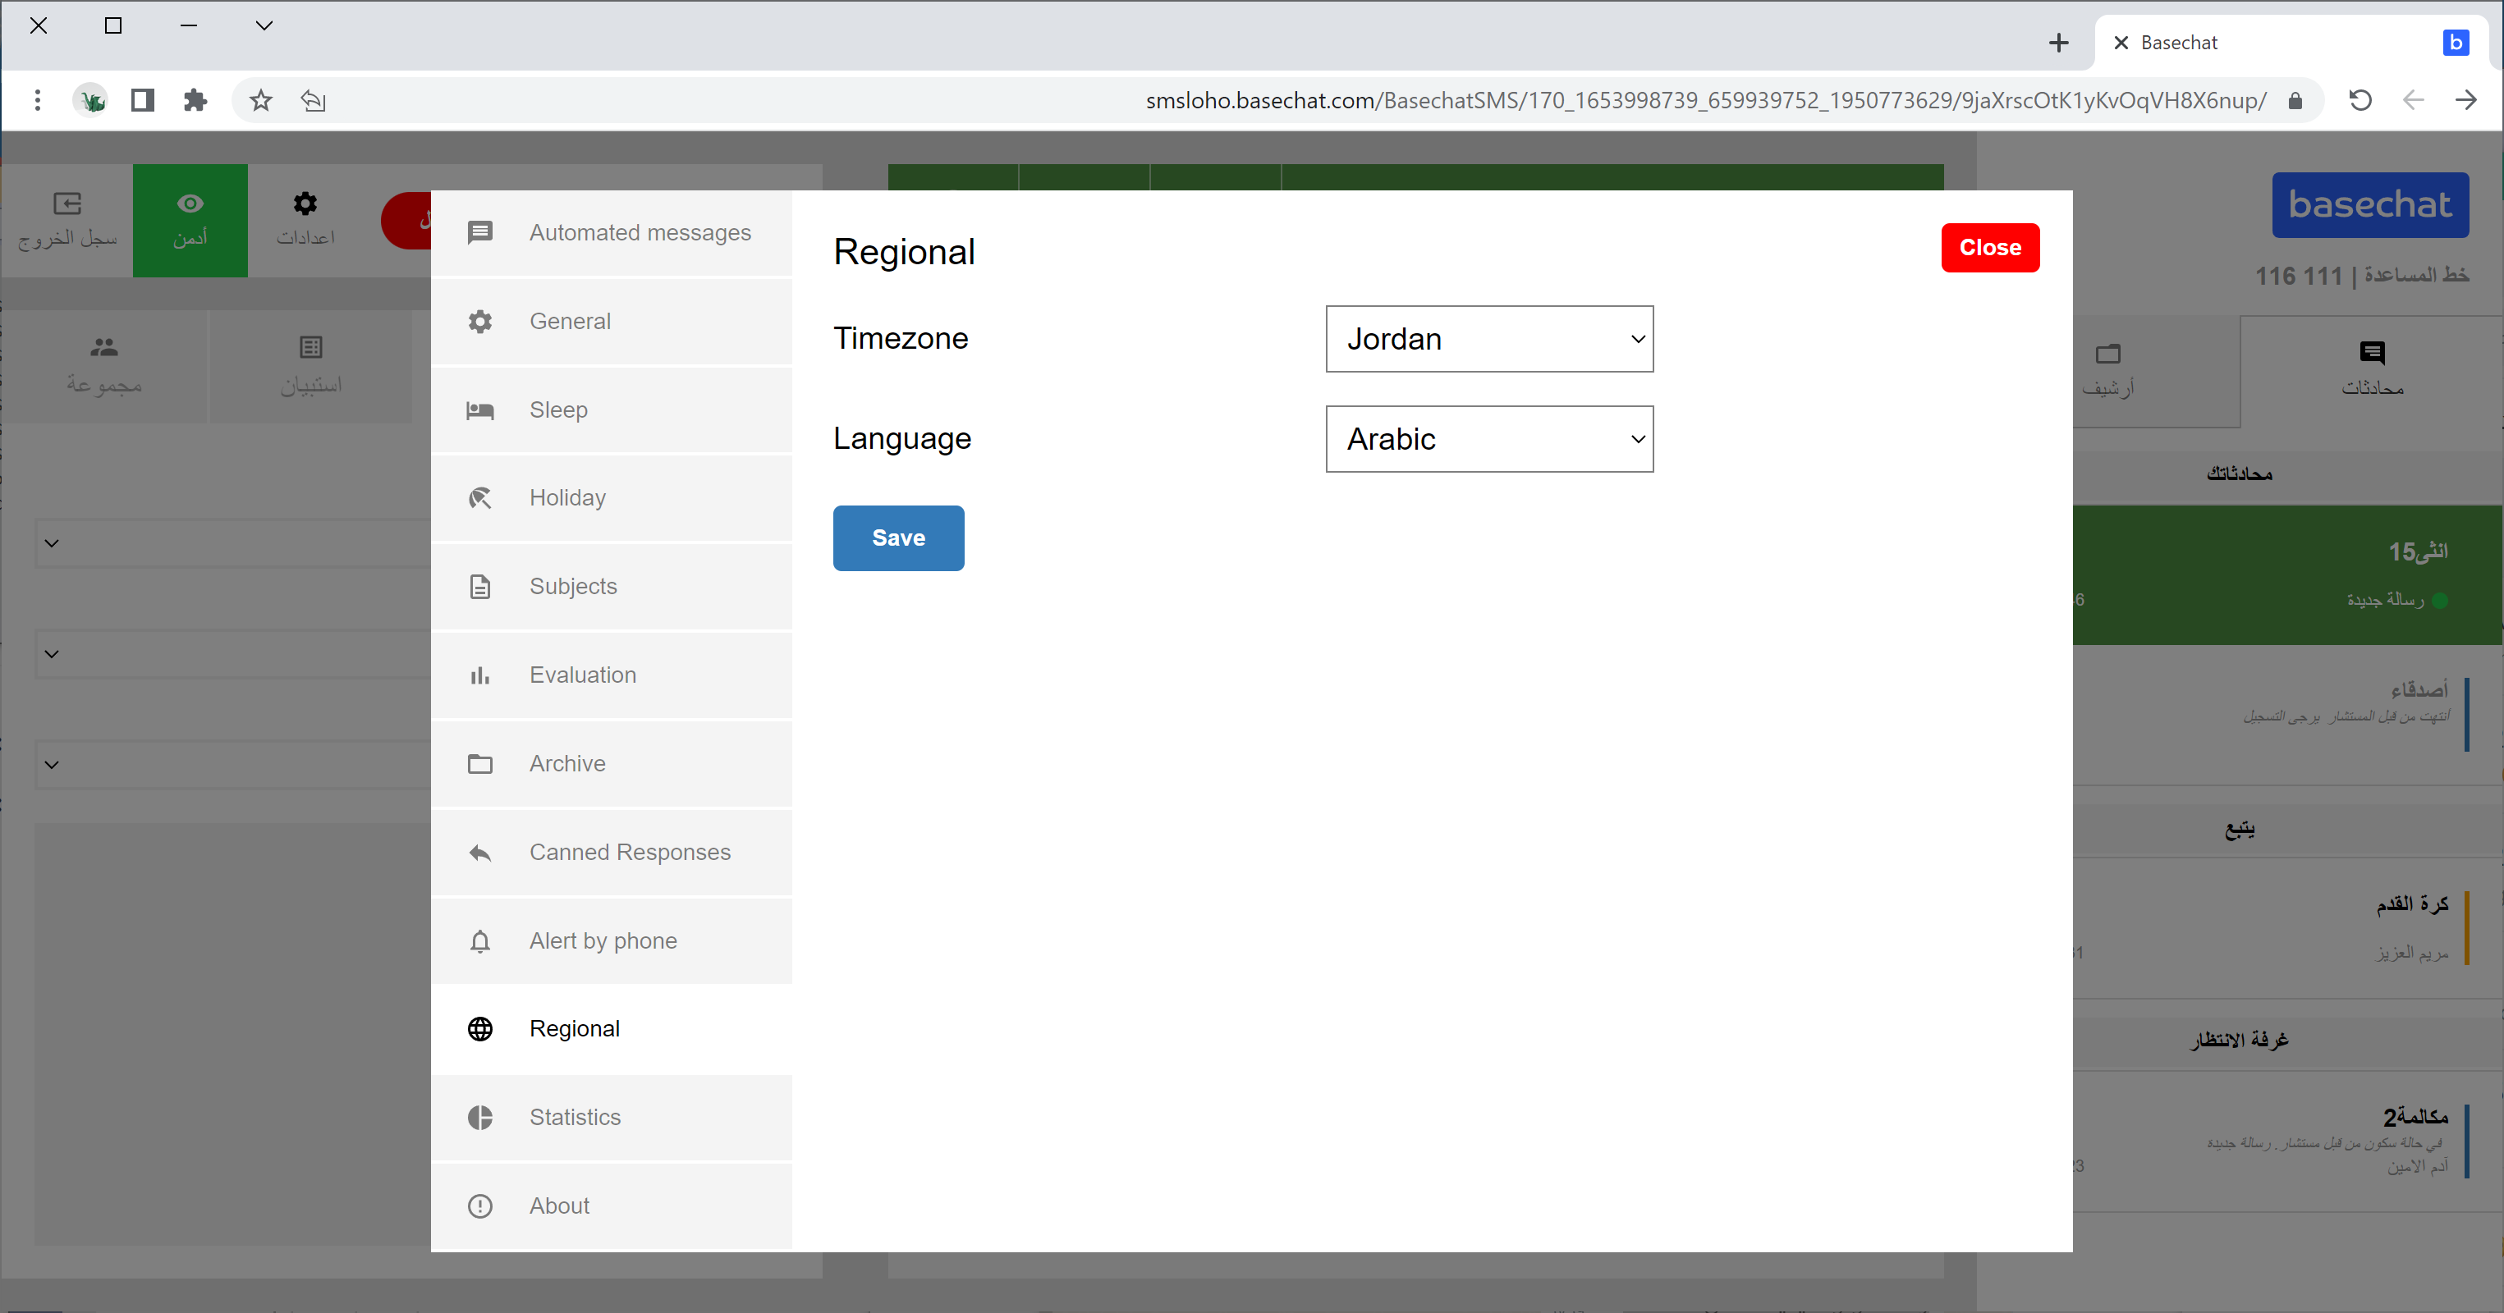Toggle the browser side panel icon
The width and height of the screenshot is (2504, 1313).
(143, 100)
